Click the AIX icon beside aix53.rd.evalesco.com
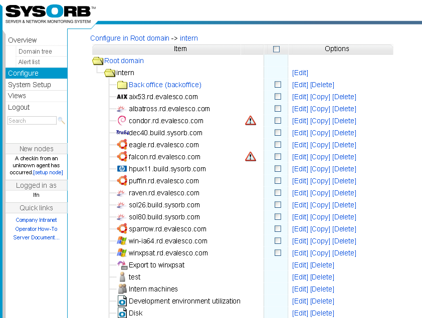The height and width of the screenshot is (318, 422). 122,97
